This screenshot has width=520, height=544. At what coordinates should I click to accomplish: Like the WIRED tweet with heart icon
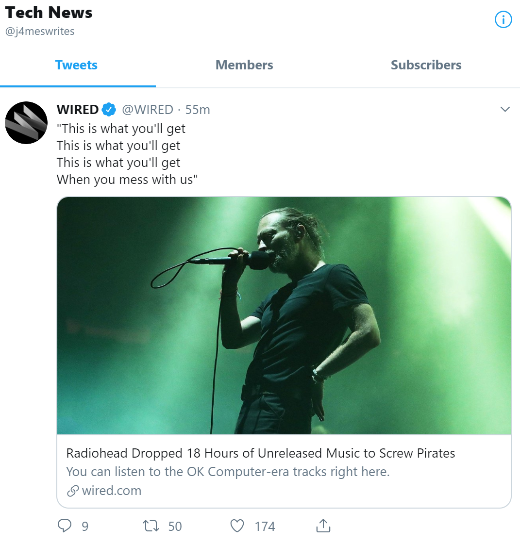click(x=237, y=526)
